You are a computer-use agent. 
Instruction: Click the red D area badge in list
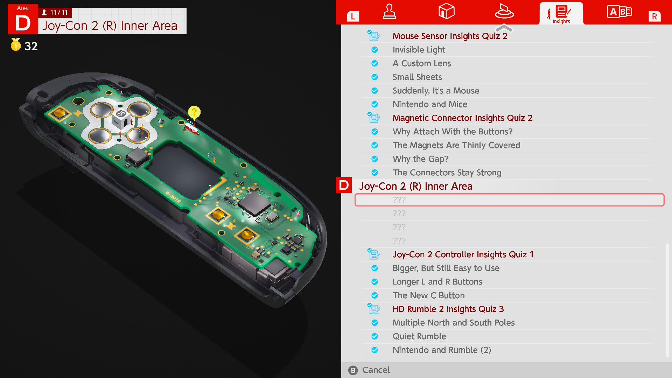(344, 185)
